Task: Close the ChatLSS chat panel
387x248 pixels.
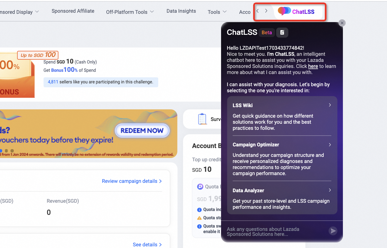Action: (x=342, y=23)
